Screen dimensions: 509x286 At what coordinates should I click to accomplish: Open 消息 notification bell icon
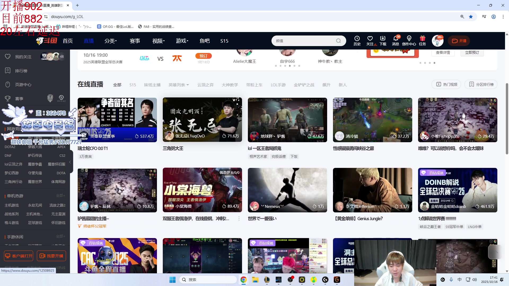coord(396,39)
